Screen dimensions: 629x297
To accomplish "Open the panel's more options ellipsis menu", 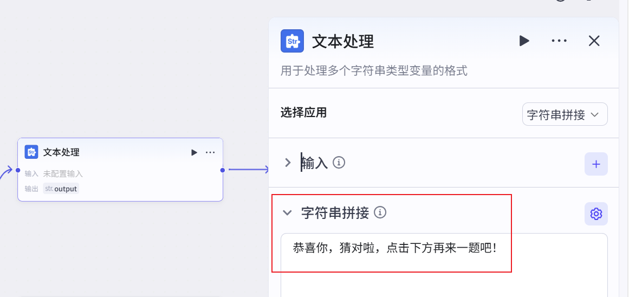I will [559, 41].
